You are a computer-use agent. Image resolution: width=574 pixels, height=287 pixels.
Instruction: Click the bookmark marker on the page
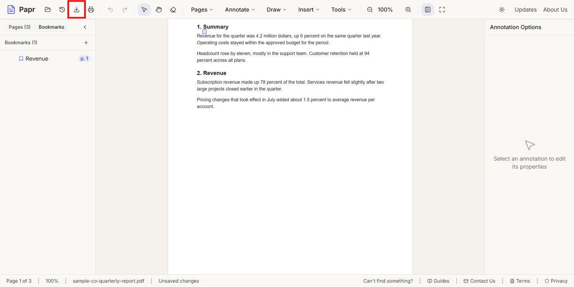point(204,32)
